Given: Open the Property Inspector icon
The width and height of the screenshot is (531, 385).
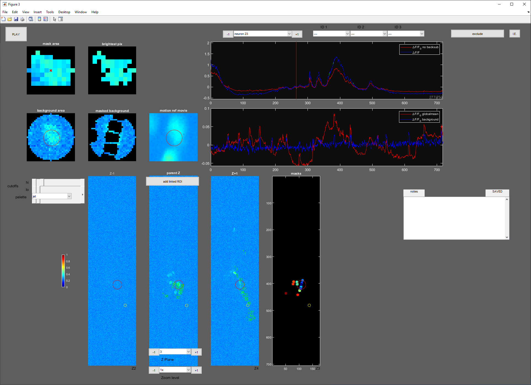Looking at the screenshot, I should tap(61, 19).
